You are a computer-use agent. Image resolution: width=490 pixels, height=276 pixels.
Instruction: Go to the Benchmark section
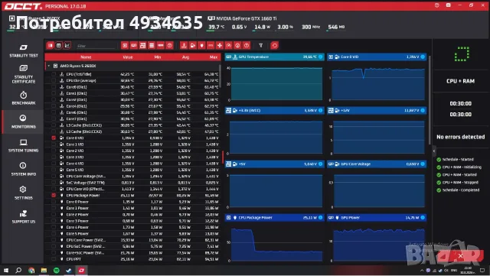[24, 98]
